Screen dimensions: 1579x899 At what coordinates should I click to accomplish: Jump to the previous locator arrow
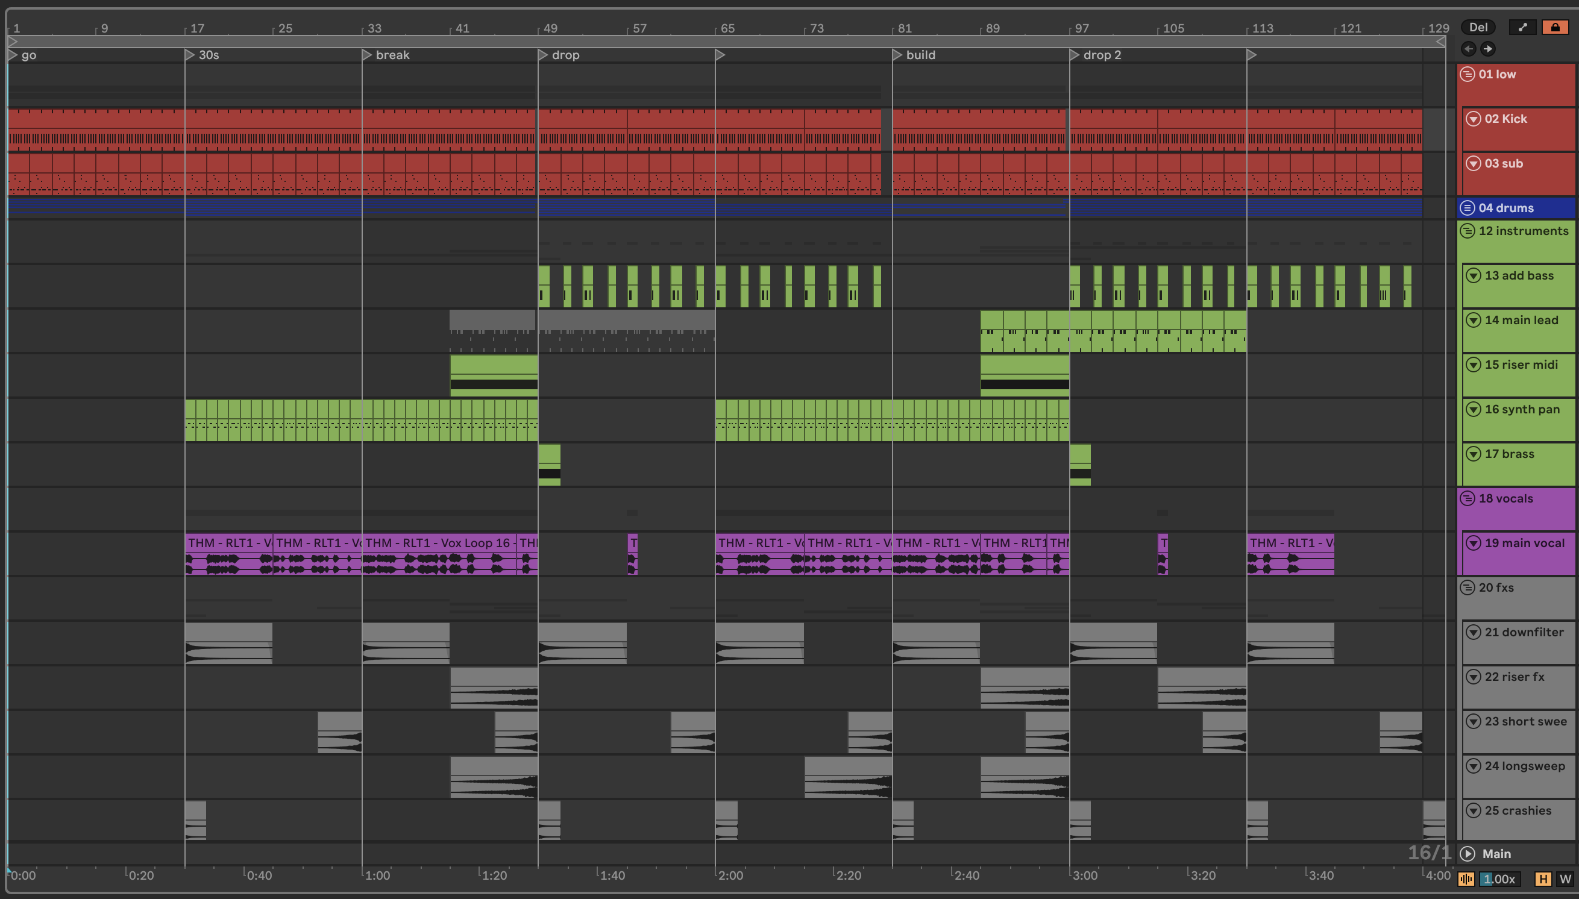click(x=1469, y=49)
